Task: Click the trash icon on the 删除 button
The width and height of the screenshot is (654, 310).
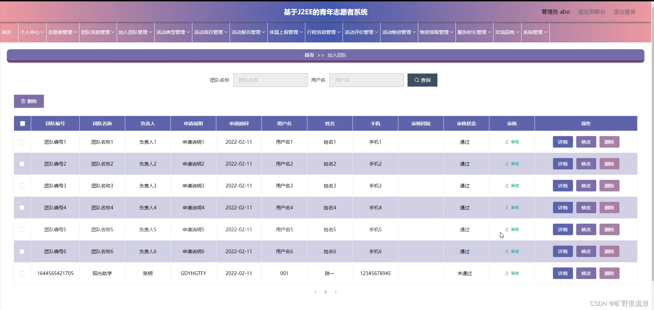Action: 23,101
